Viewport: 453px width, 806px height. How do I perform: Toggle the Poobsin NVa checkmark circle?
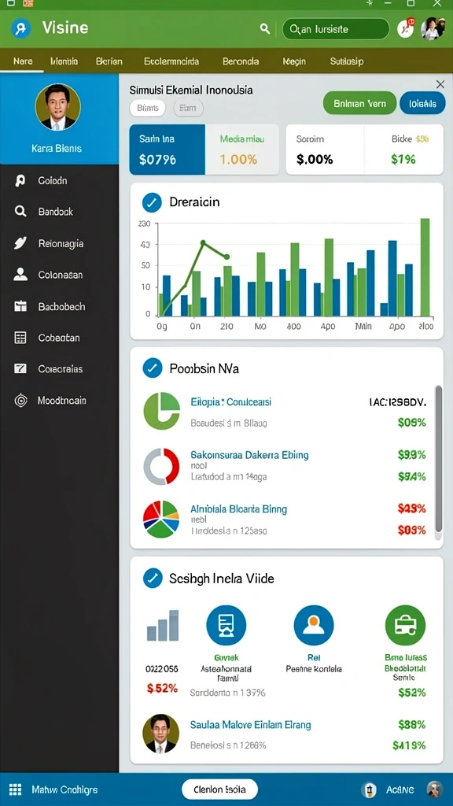point(151,368)
